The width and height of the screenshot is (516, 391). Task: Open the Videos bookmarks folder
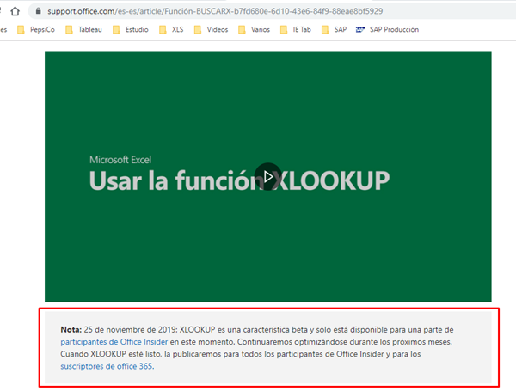pos(211,29)
